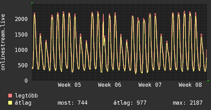
Task: Click the most: 744 statistic
Action: pyautogui.click(x=73, y=103)
